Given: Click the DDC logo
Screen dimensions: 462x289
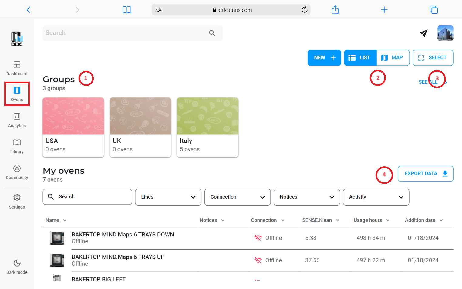Looking at the screenshot, I should coord(17,39).
